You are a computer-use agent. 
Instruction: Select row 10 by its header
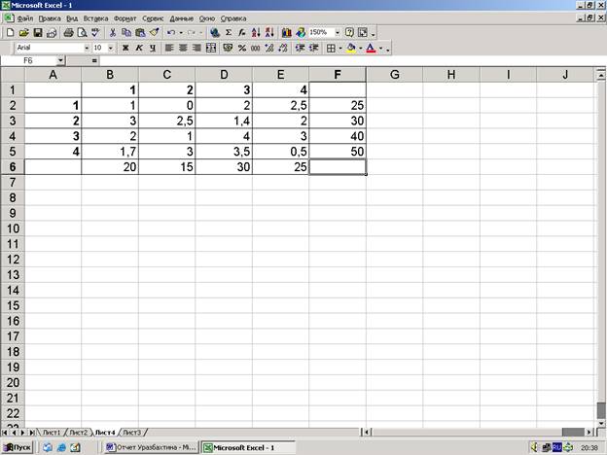pyautogui.click(x=13, y=228)
